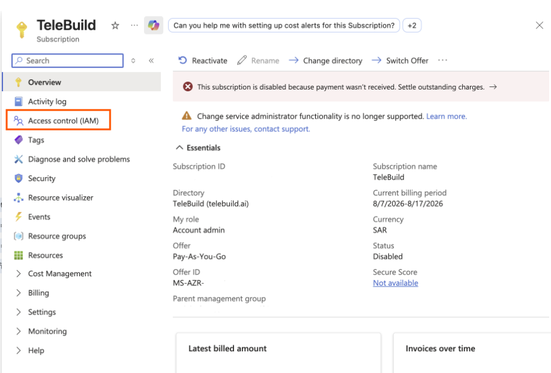Click the Events lightning bolt icon
Viewport: 551px width, 373px height.
19,216
